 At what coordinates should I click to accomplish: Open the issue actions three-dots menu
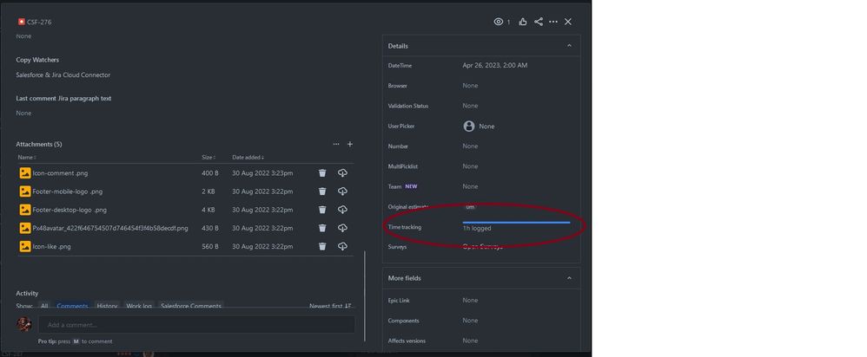553,22
